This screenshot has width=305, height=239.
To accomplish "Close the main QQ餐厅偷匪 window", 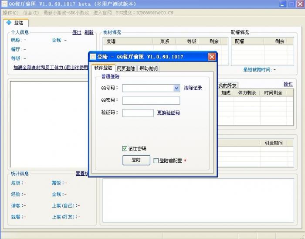I will [300, 4].
